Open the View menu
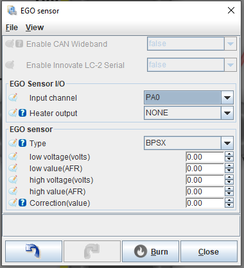The width and height of the screenshot is (244, 268). (35, 28)
